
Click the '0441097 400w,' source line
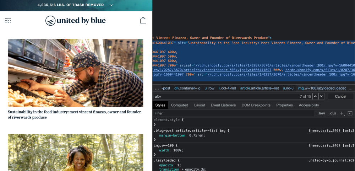pos(165,52)
